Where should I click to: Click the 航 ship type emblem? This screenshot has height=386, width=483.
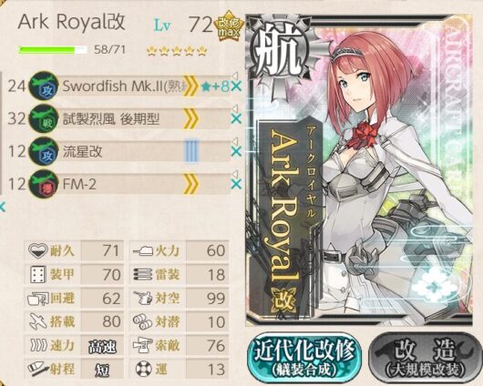point(278,51)
